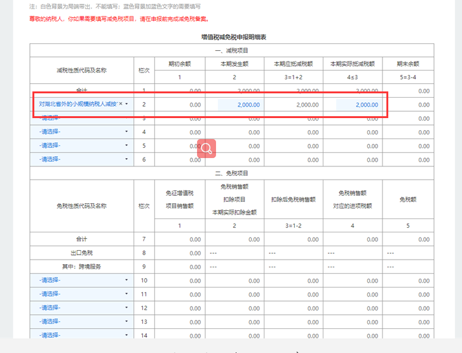This screenshot has height=353, width=462.
Task: Select the 0.00 value in the 跨境服务 row
Action: coord(195,267)
